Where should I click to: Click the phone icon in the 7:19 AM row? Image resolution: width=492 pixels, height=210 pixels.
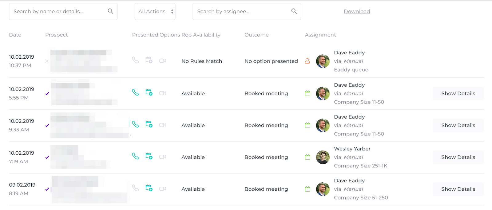tap(135, 156)
